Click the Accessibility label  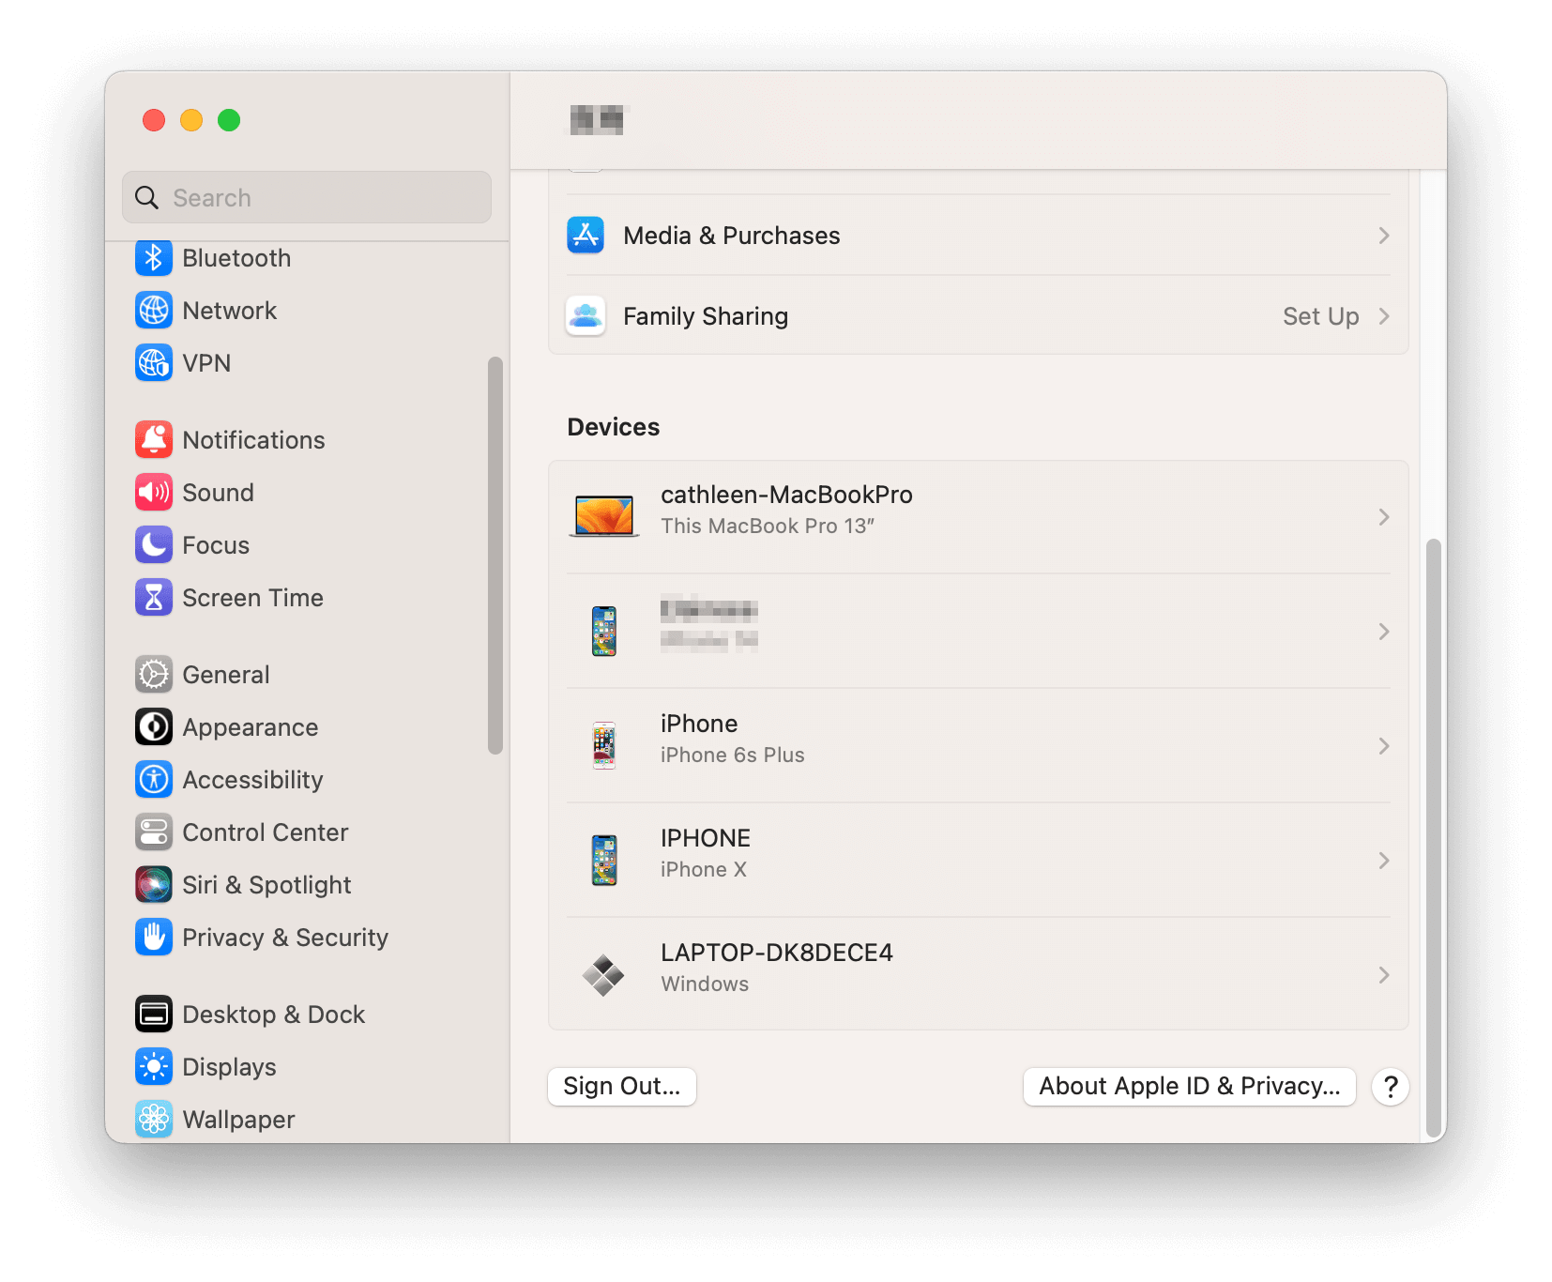[252, 780]
